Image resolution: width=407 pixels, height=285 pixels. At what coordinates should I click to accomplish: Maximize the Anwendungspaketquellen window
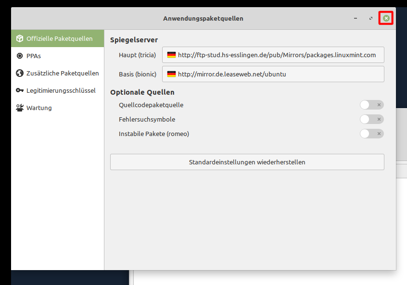370,18
